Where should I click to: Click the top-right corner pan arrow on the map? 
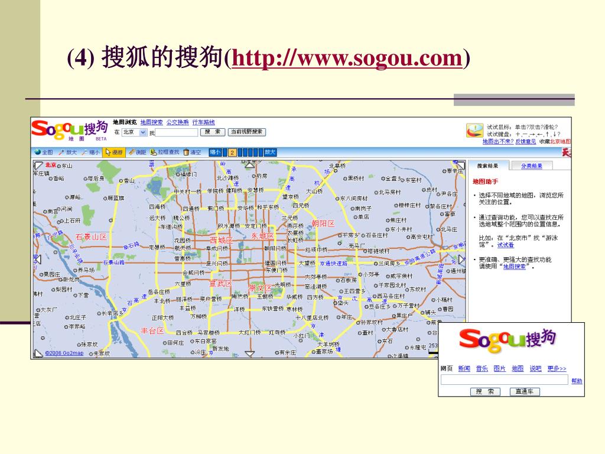[460, 166]
